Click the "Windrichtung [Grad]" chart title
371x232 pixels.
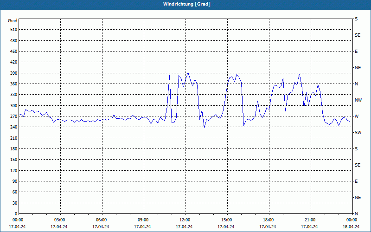coord(187,4)
